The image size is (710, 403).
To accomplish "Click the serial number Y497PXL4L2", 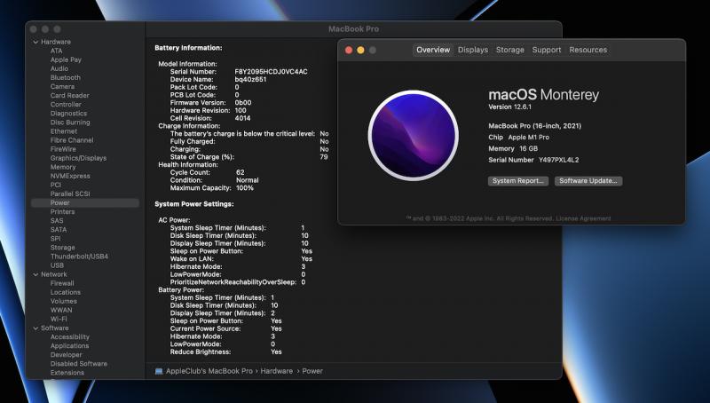I will pos(558,160).
